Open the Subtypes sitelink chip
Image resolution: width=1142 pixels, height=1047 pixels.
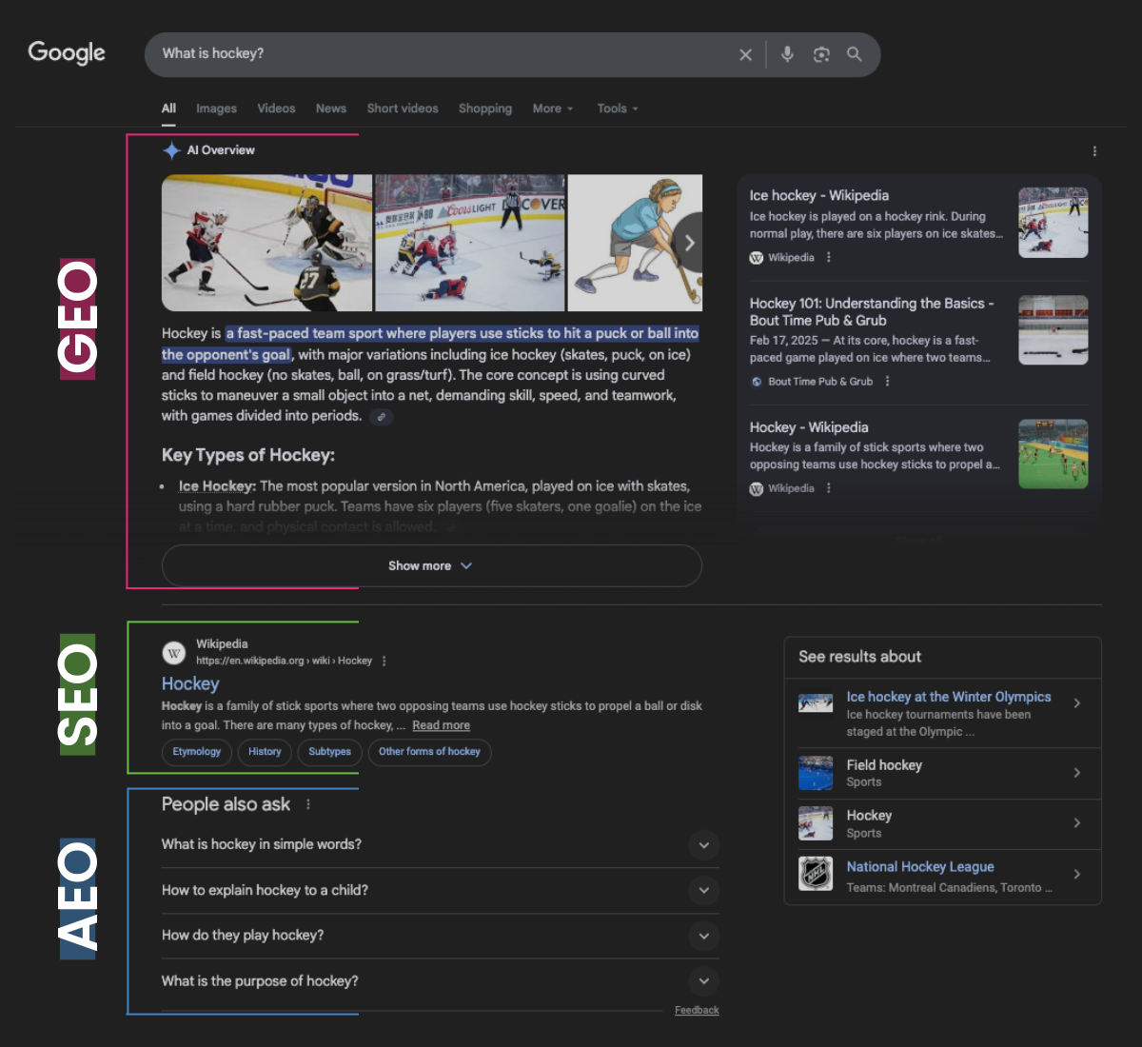(x=329, y=752)
